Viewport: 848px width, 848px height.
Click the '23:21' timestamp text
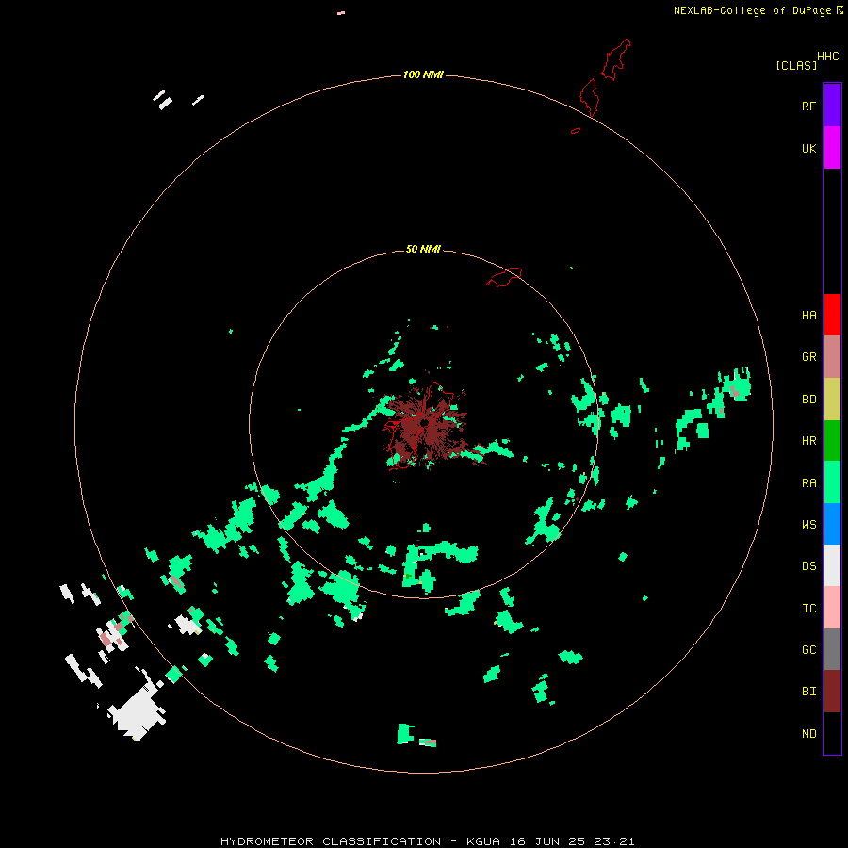coord(614,841)
